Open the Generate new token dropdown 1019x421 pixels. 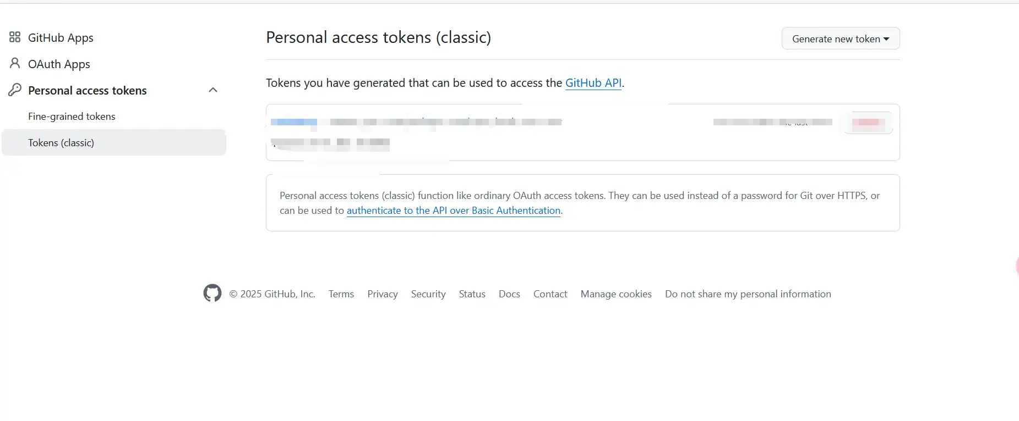pyautogui.click(x=840, y=39)
